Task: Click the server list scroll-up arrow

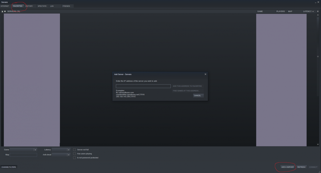Action: (318, 15)
